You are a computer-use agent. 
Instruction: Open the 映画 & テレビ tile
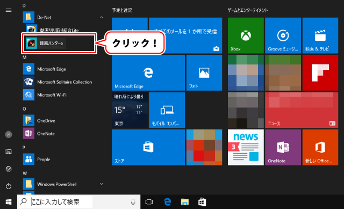(320, 35)
